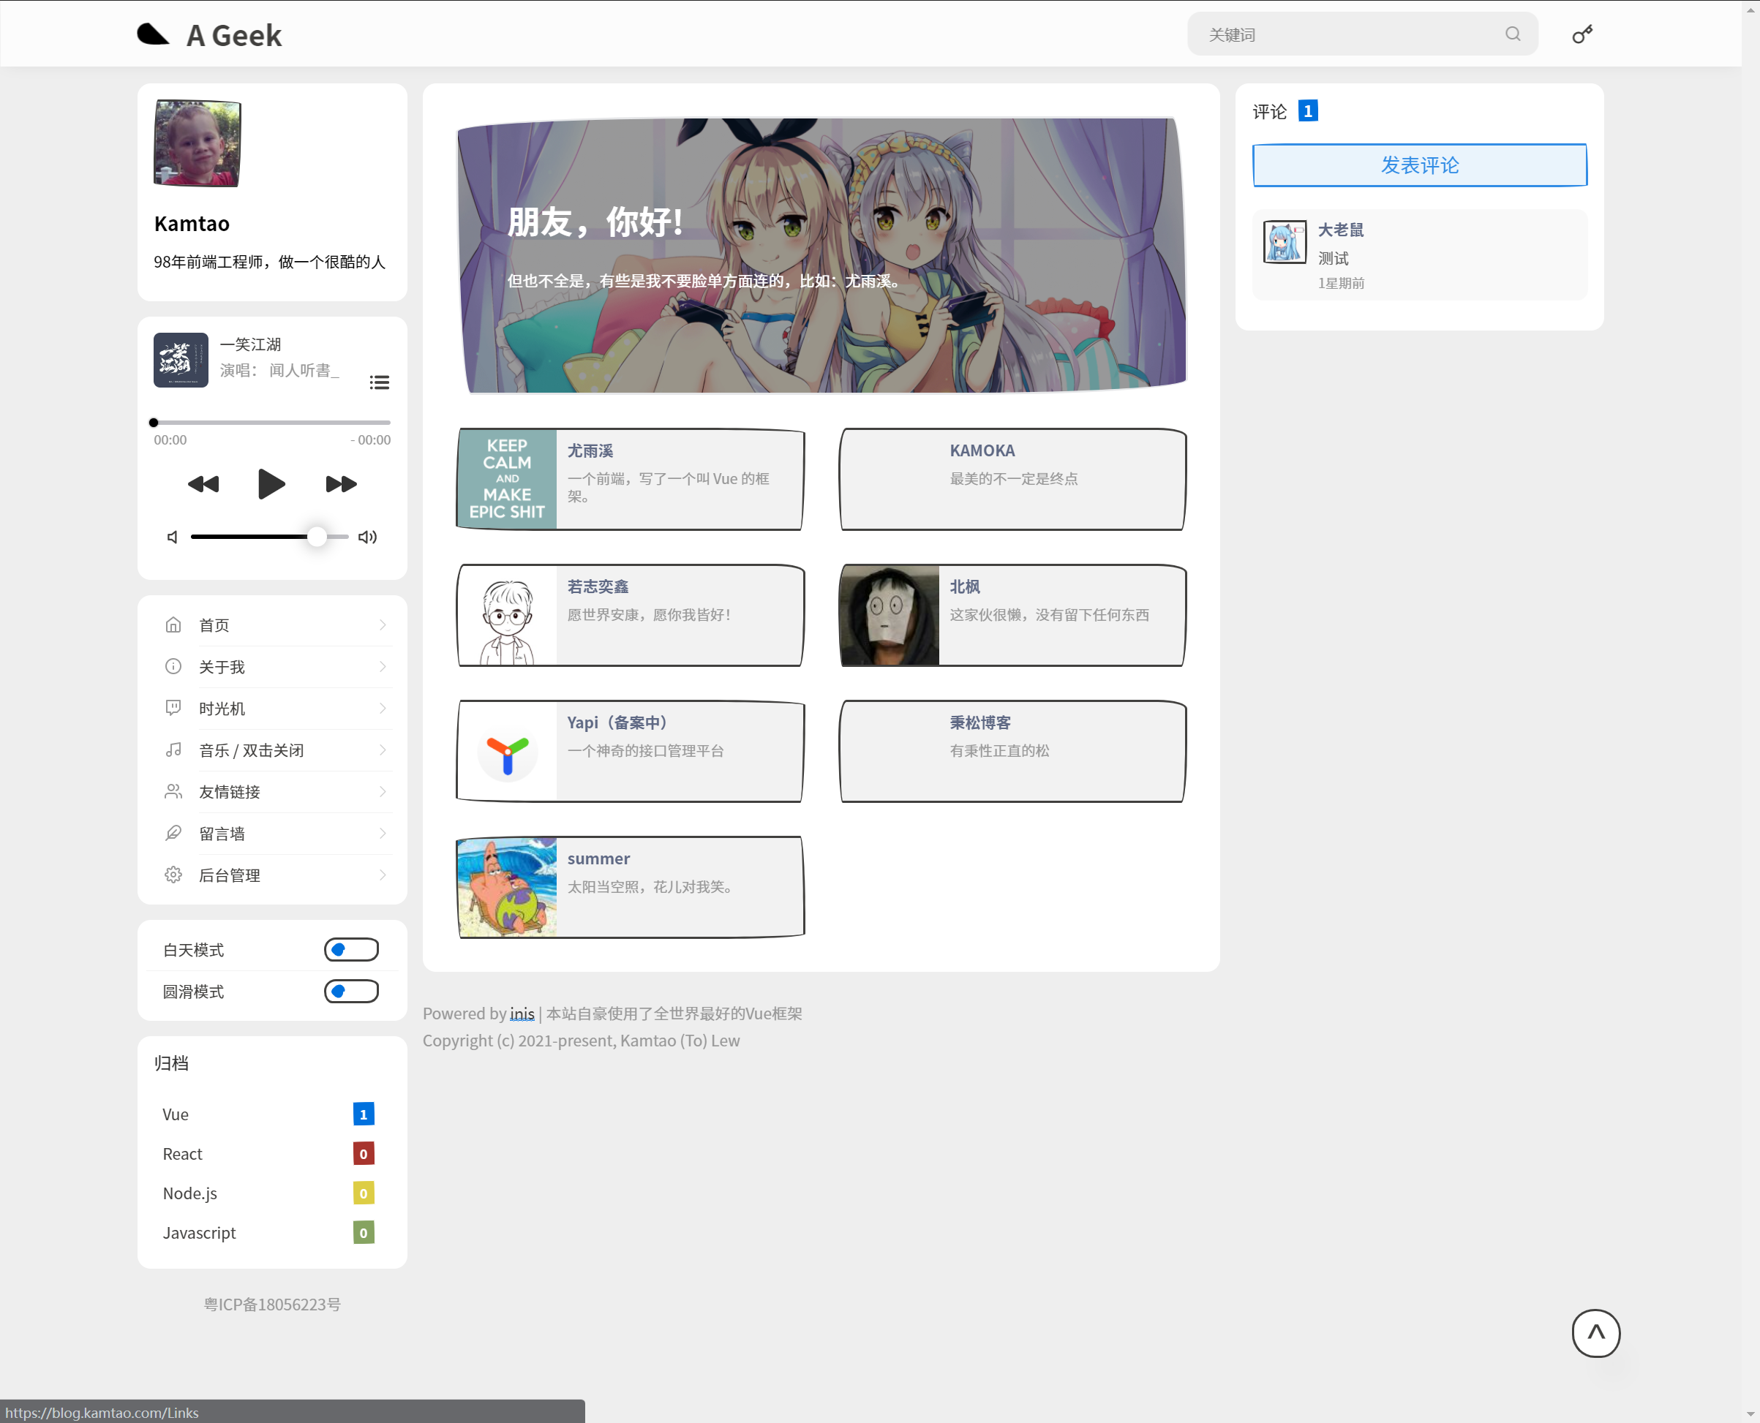Image resolution: width=1760 pixels, height=1423 pixels.
Task: Select the 友情链接 menu item
Action: coord(272,792)
